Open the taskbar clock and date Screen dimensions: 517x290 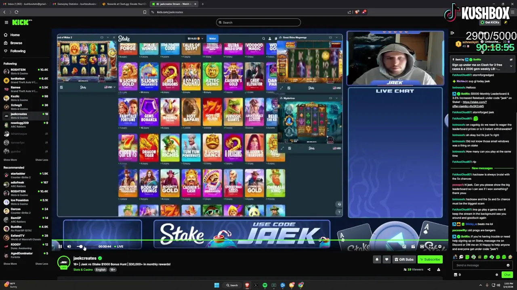point(508,285)
